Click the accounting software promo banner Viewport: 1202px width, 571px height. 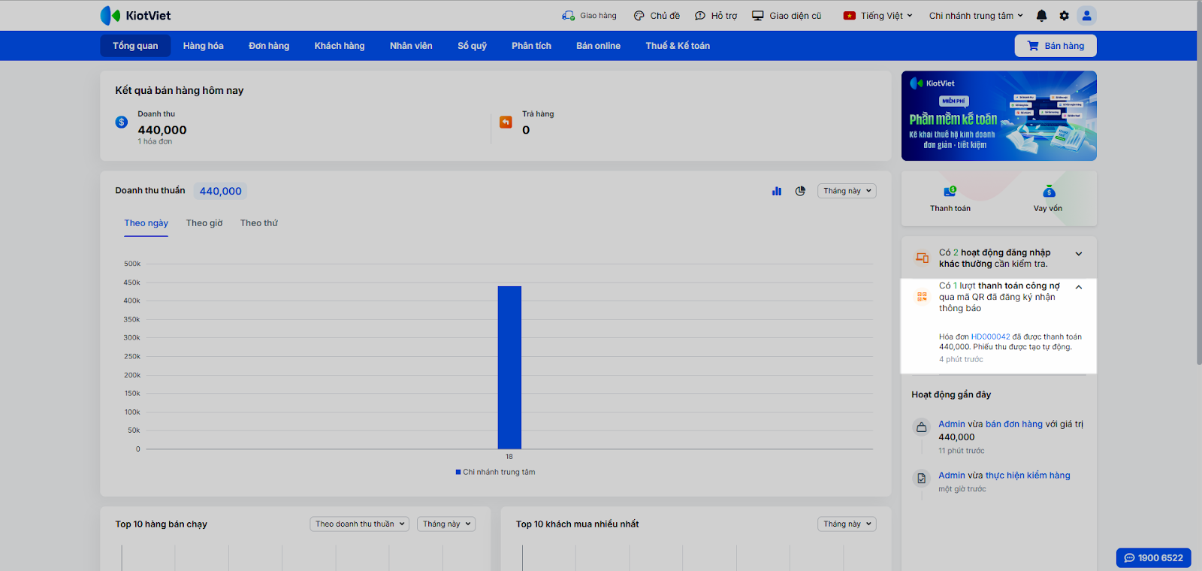(999, 116)
